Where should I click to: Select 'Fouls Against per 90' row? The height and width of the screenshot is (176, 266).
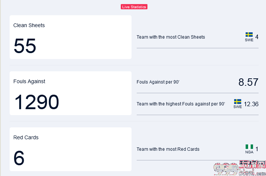[197, 82]
